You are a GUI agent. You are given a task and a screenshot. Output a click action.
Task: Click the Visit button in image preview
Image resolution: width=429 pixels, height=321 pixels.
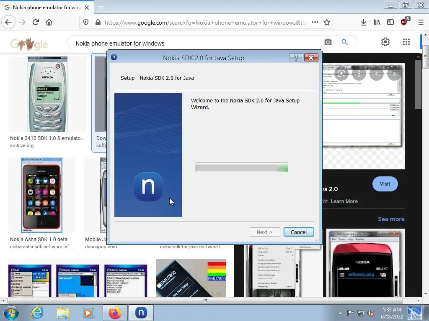(385, 184)
